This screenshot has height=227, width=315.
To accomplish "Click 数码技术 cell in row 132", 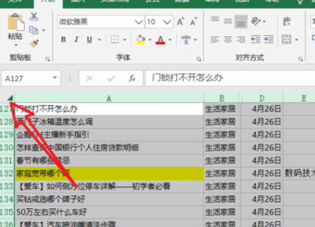I will (x=299, y=174).
